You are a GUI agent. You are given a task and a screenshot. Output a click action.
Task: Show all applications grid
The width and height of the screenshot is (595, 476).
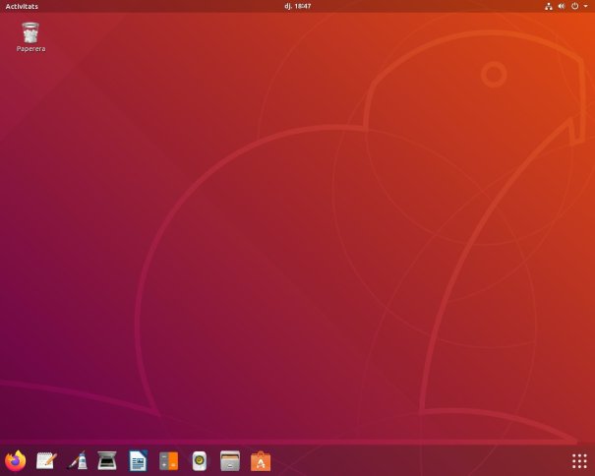pos(579,461)
